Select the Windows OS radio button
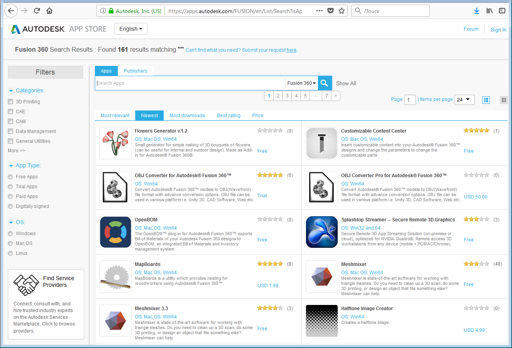 (x=11, y=234)
